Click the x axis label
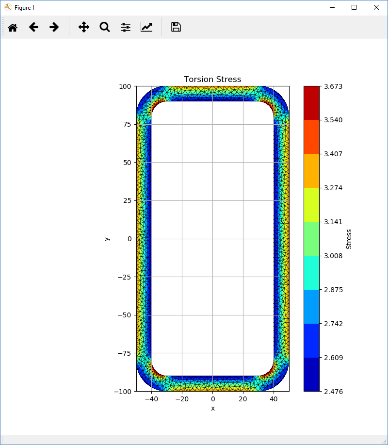Screen dimensions: 388x445 pos(212,408)
